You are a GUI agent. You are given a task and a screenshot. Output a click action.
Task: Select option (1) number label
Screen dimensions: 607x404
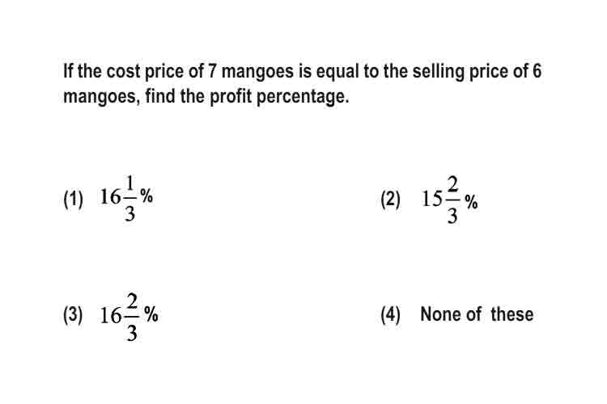click(73, 200)
